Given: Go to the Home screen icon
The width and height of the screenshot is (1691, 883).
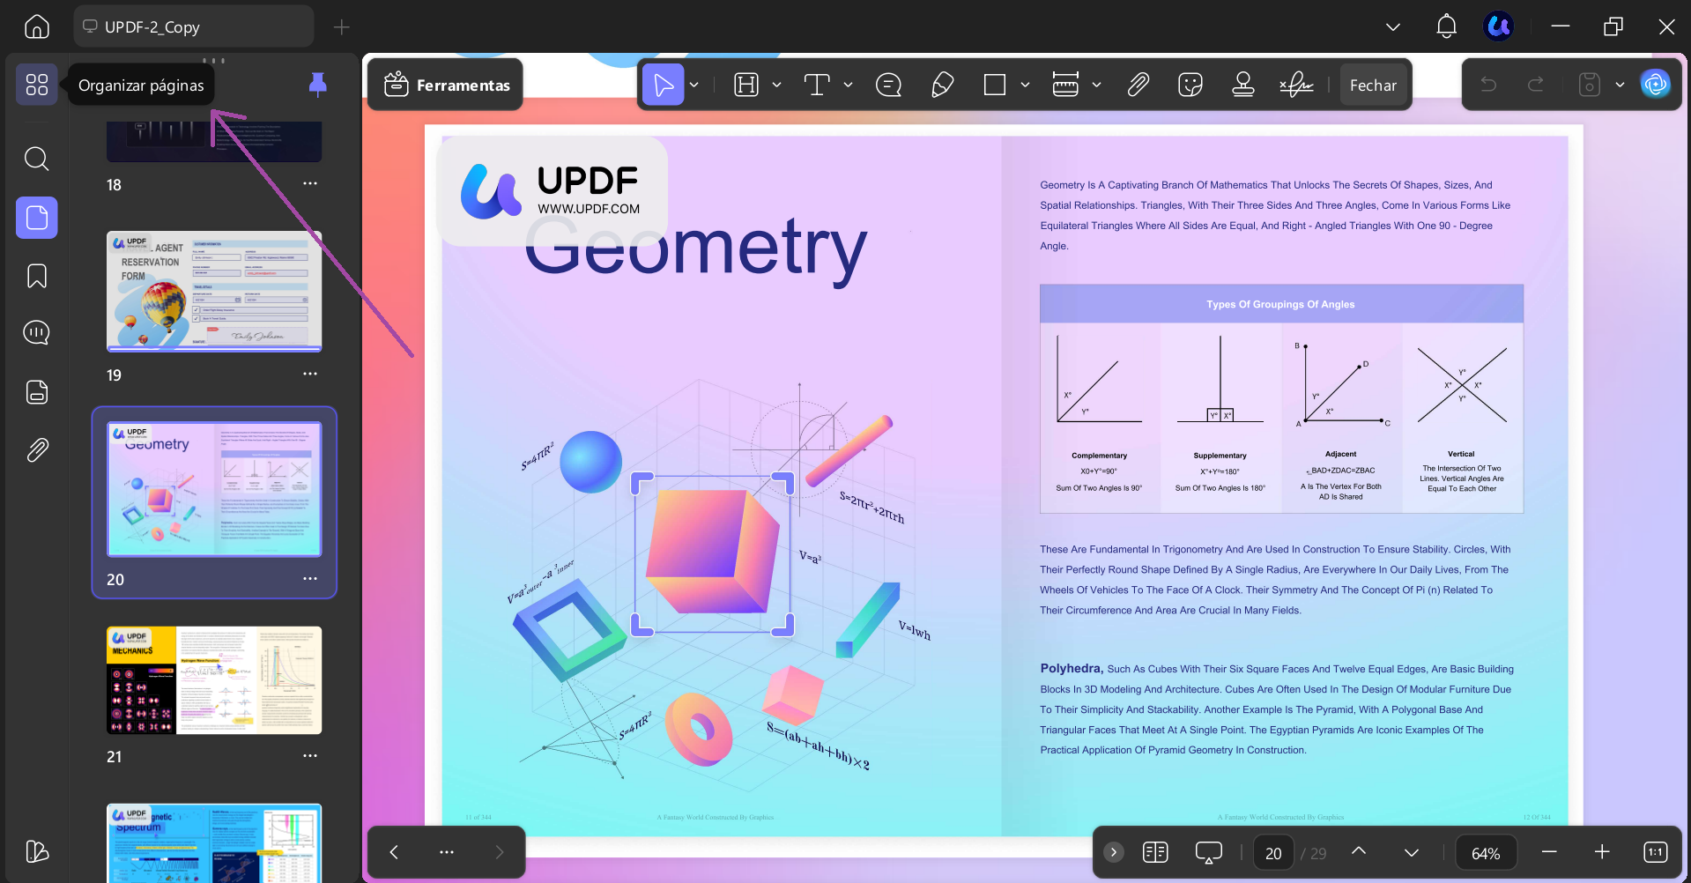Looking at the screenshot, I should click(x=37, y=26).
